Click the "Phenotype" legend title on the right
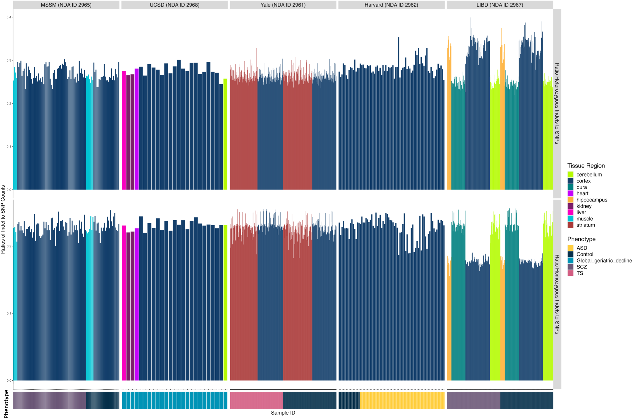This screenshot has height=418, width=633. (581, 239)
